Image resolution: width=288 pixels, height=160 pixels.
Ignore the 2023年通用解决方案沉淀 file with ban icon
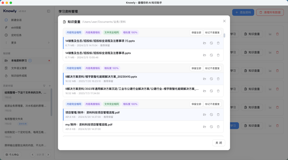tap(211, 91)
